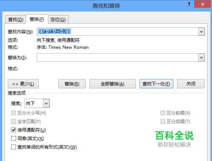
Task: Select the 替换(P) tab
Action: click(x=37, y=19)
